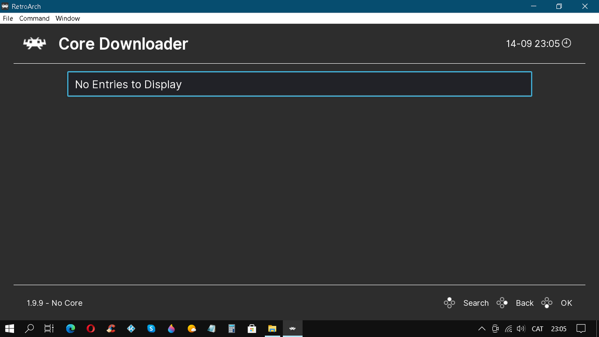Screen dimensions: 599x337
Task: Open Calculator from the taskbar
Action: click(232, 329)
